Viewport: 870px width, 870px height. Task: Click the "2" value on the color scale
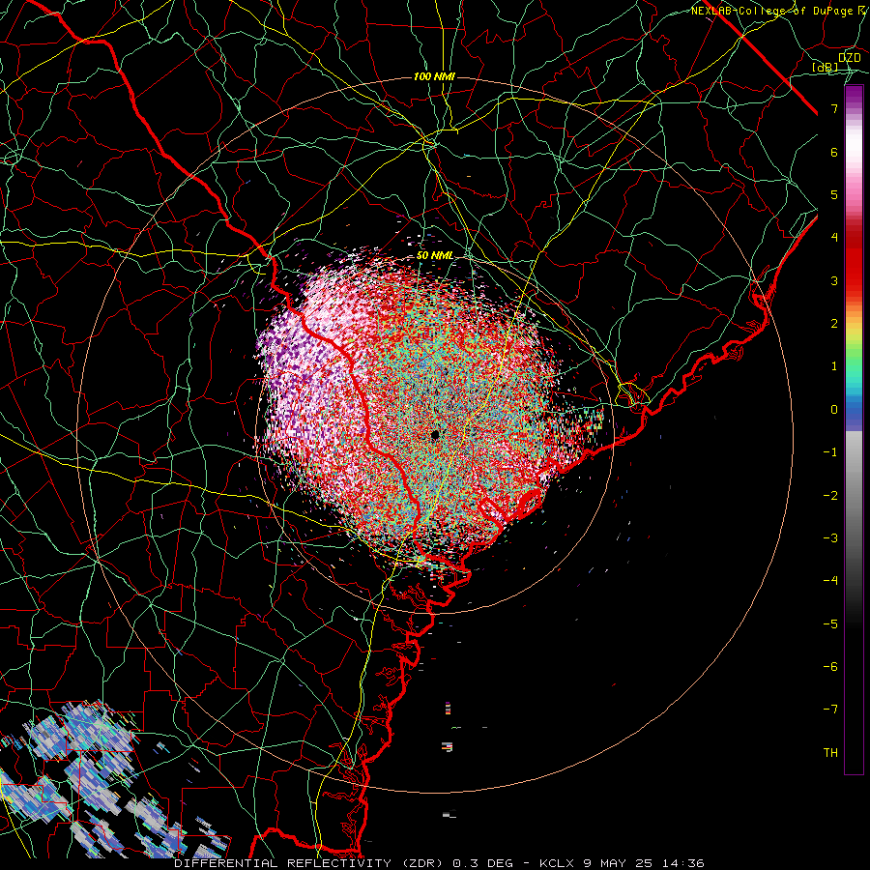click(x=834, y=324)
